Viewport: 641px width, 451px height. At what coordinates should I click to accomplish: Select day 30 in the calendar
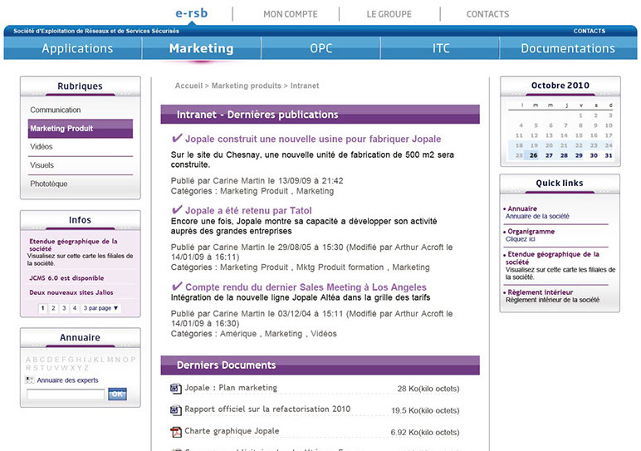(594, 155)
